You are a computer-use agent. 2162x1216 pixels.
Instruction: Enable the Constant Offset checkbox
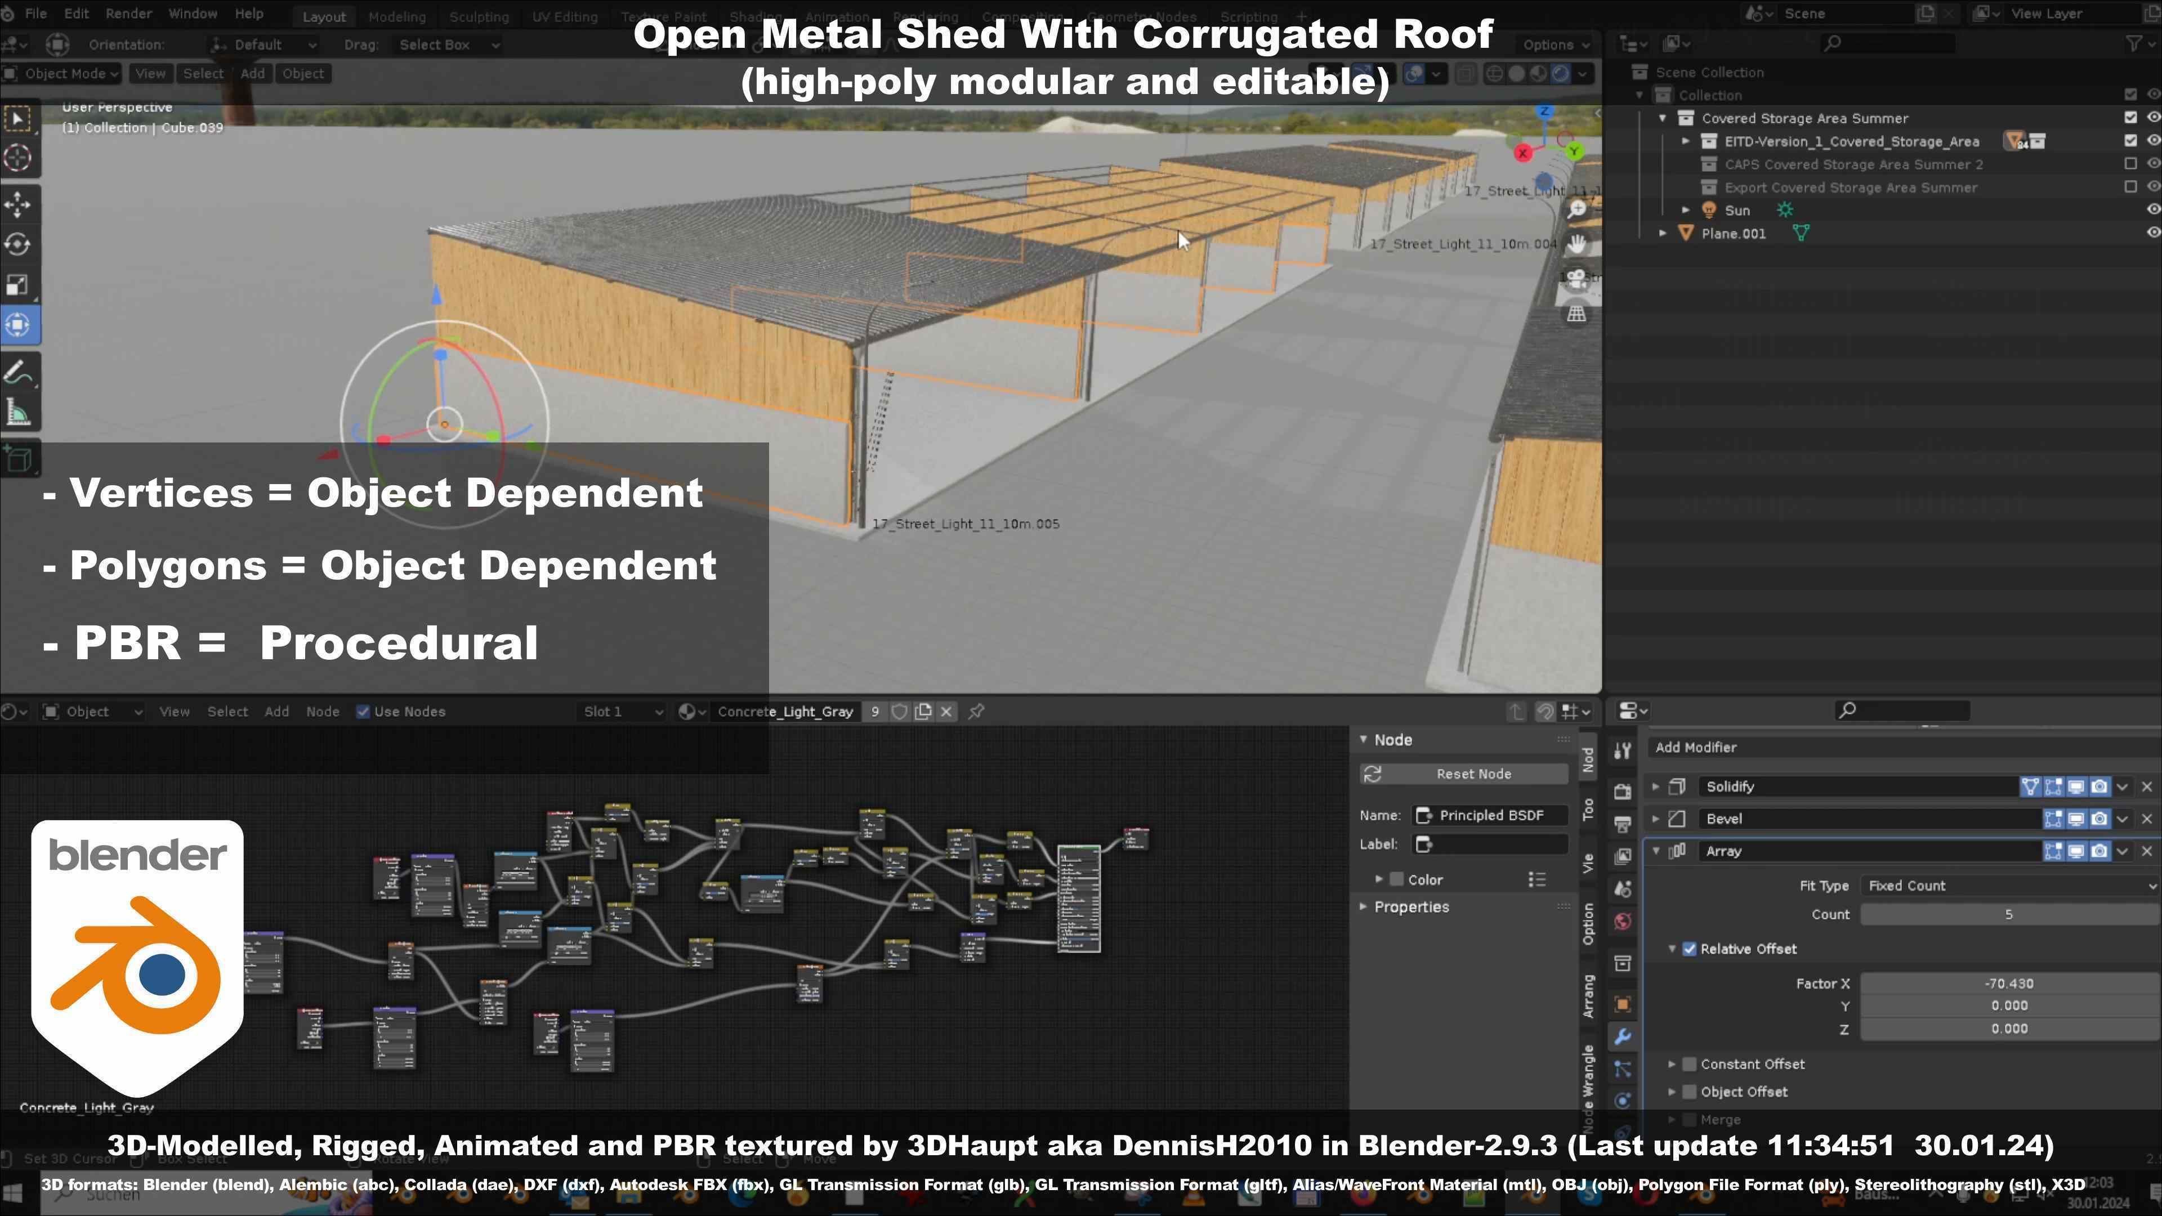click(1690, 1064)
